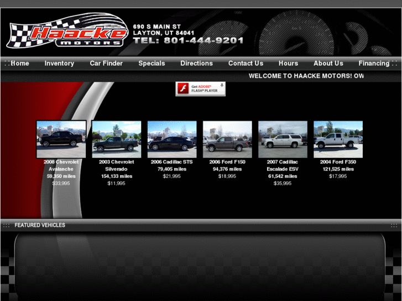The width and height of the screenshot is (402, 301).
Task: Click the 59,350 miles text
Action: click(61, 176)
